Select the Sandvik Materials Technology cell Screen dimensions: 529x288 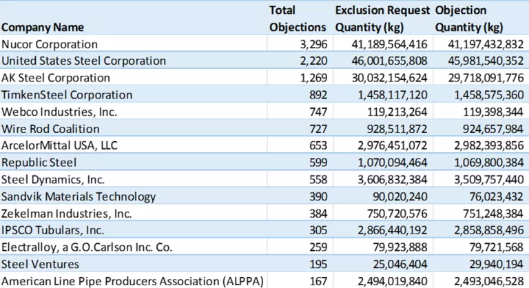[x=79, y=196]
